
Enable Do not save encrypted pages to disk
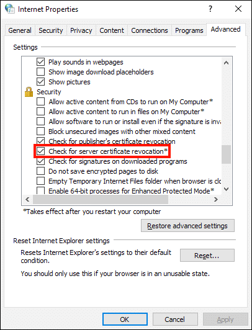[x=40, y=171]
